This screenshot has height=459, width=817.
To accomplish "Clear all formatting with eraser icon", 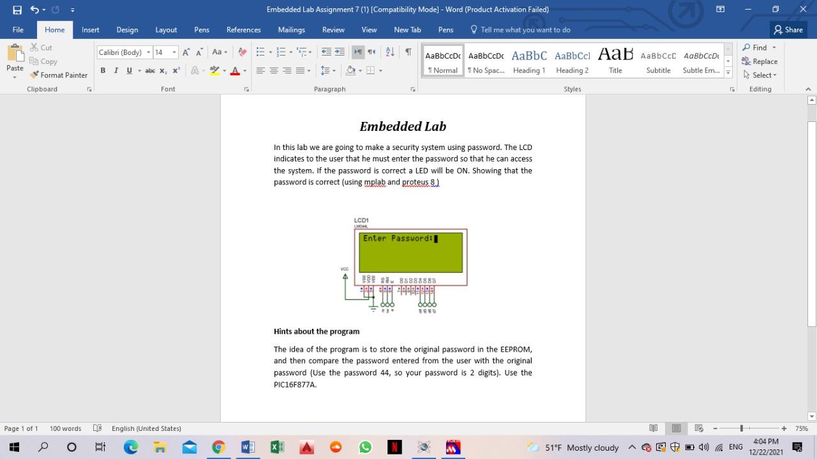I will 242,52.
